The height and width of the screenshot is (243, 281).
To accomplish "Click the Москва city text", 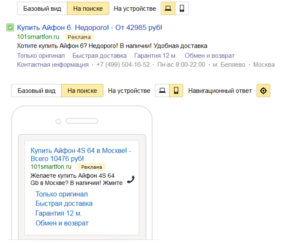I will 264,64.
